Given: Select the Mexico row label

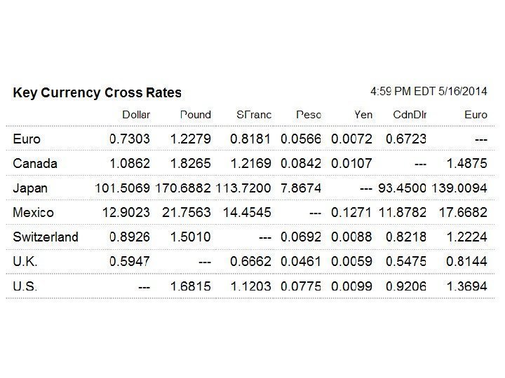Looking at the screenshot, I should pyautogui.click(x=33, y=212).
